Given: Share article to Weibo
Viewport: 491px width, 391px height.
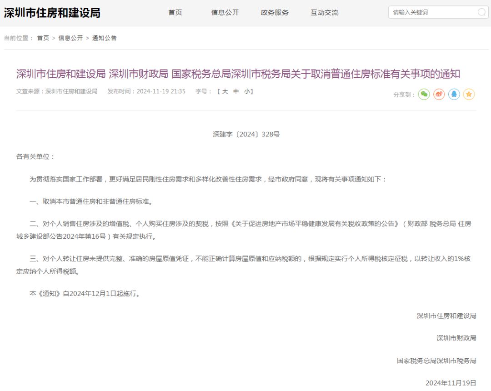Looking at the screenshot, I should (x=439, y=94).
